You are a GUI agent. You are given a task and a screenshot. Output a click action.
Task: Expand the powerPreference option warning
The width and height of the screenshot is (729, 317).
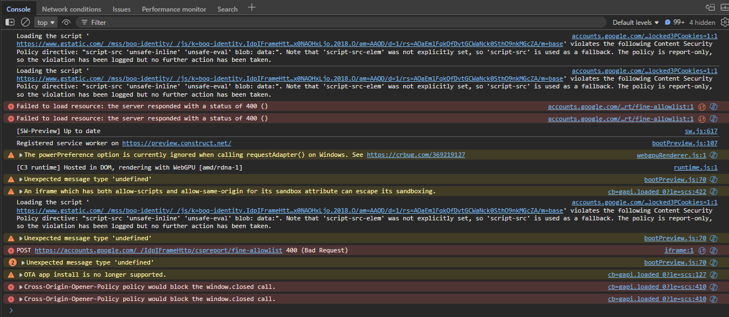(21, 155)
